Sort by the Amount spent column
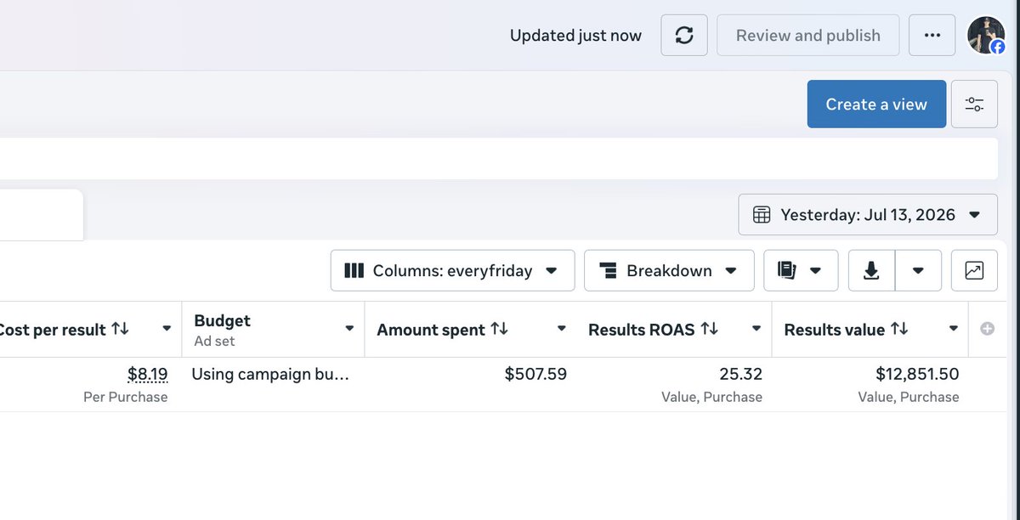The width and height of the screenshot is (1020, 520). tap(499, 329)
